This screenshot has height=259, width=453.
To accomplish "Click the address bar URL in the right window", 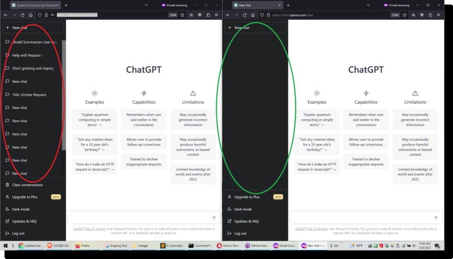I will [293, 15].
